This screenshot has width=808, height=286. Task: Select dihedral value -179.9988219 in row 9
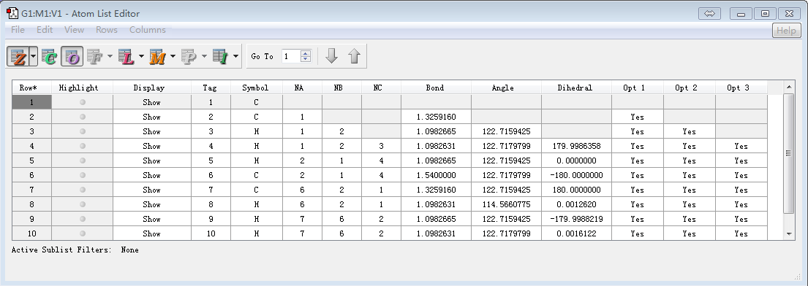click(x=577, y=219)
